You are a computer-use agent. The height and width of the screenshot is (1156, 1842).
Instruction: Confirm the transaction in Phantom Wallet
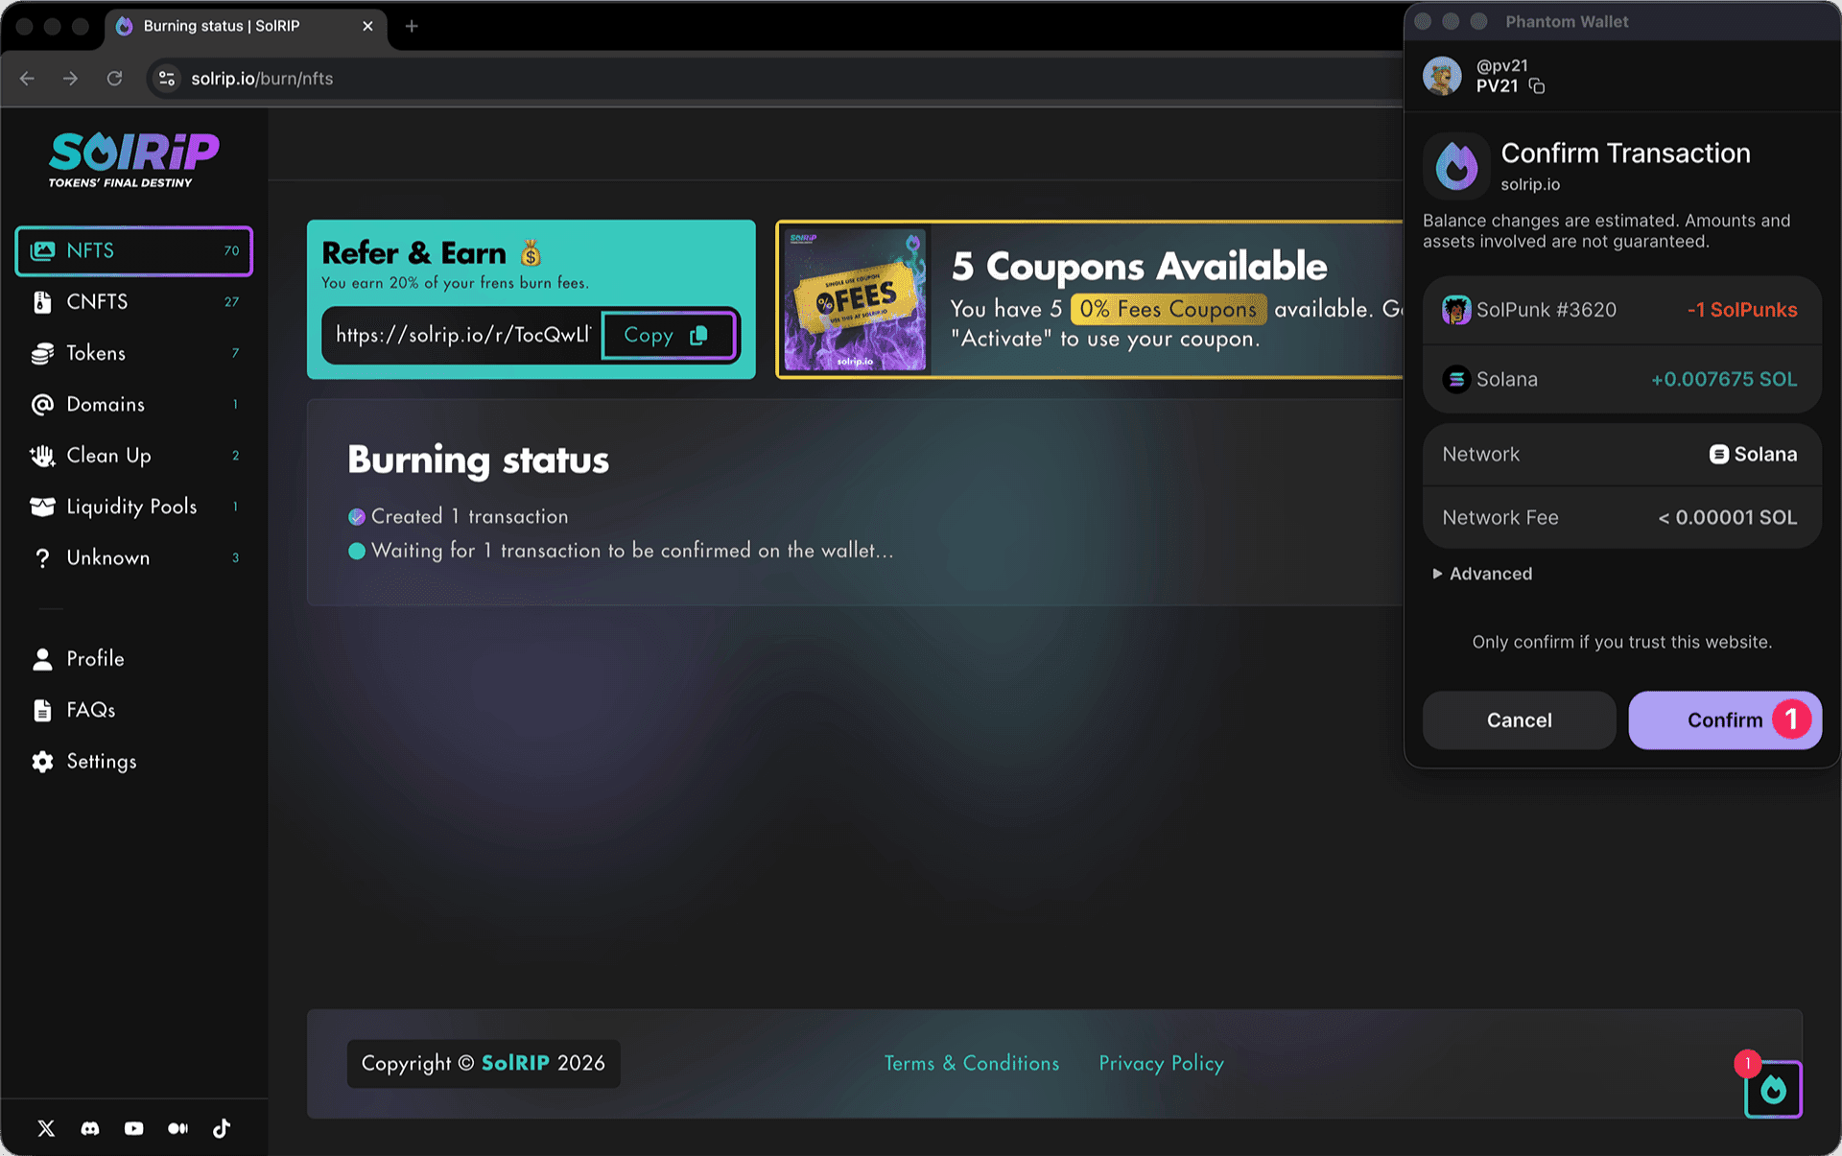coord(1725,720)
